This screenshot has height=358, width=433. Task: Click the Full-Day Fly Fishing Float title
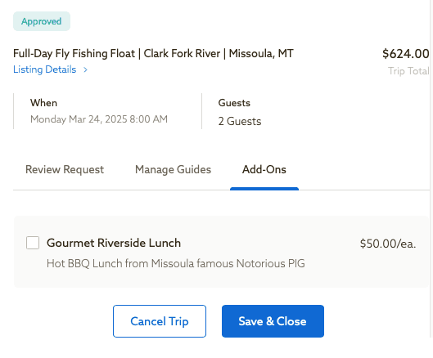point(153,53)
